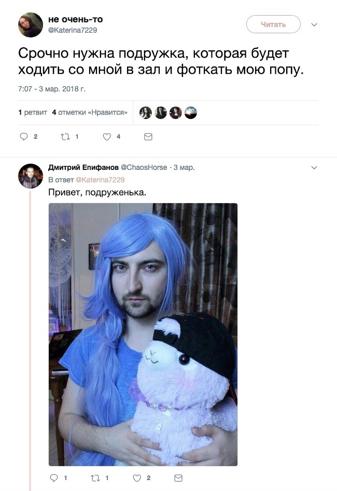Like the main tweet with the heart icon

click(107, 137)
